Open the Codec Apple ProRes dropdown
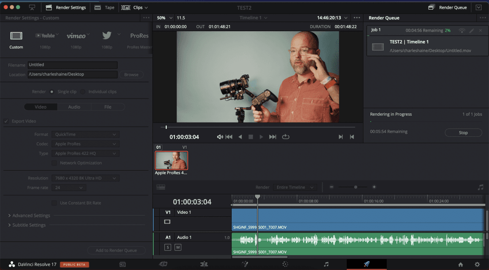Image resolution: width=489 pixels, height=270 pixels. 85,144
